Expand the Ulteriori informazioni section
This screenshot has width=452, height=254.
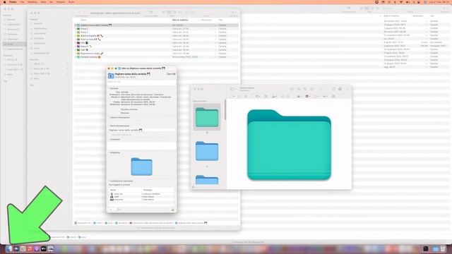click(x=109, y=118)
